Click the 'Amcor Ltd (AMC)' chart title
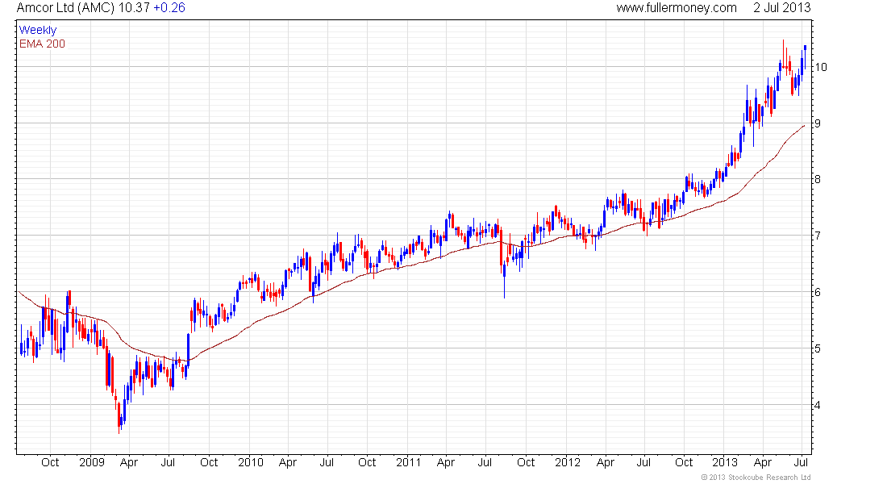887x484 pixels. point(65,8)
